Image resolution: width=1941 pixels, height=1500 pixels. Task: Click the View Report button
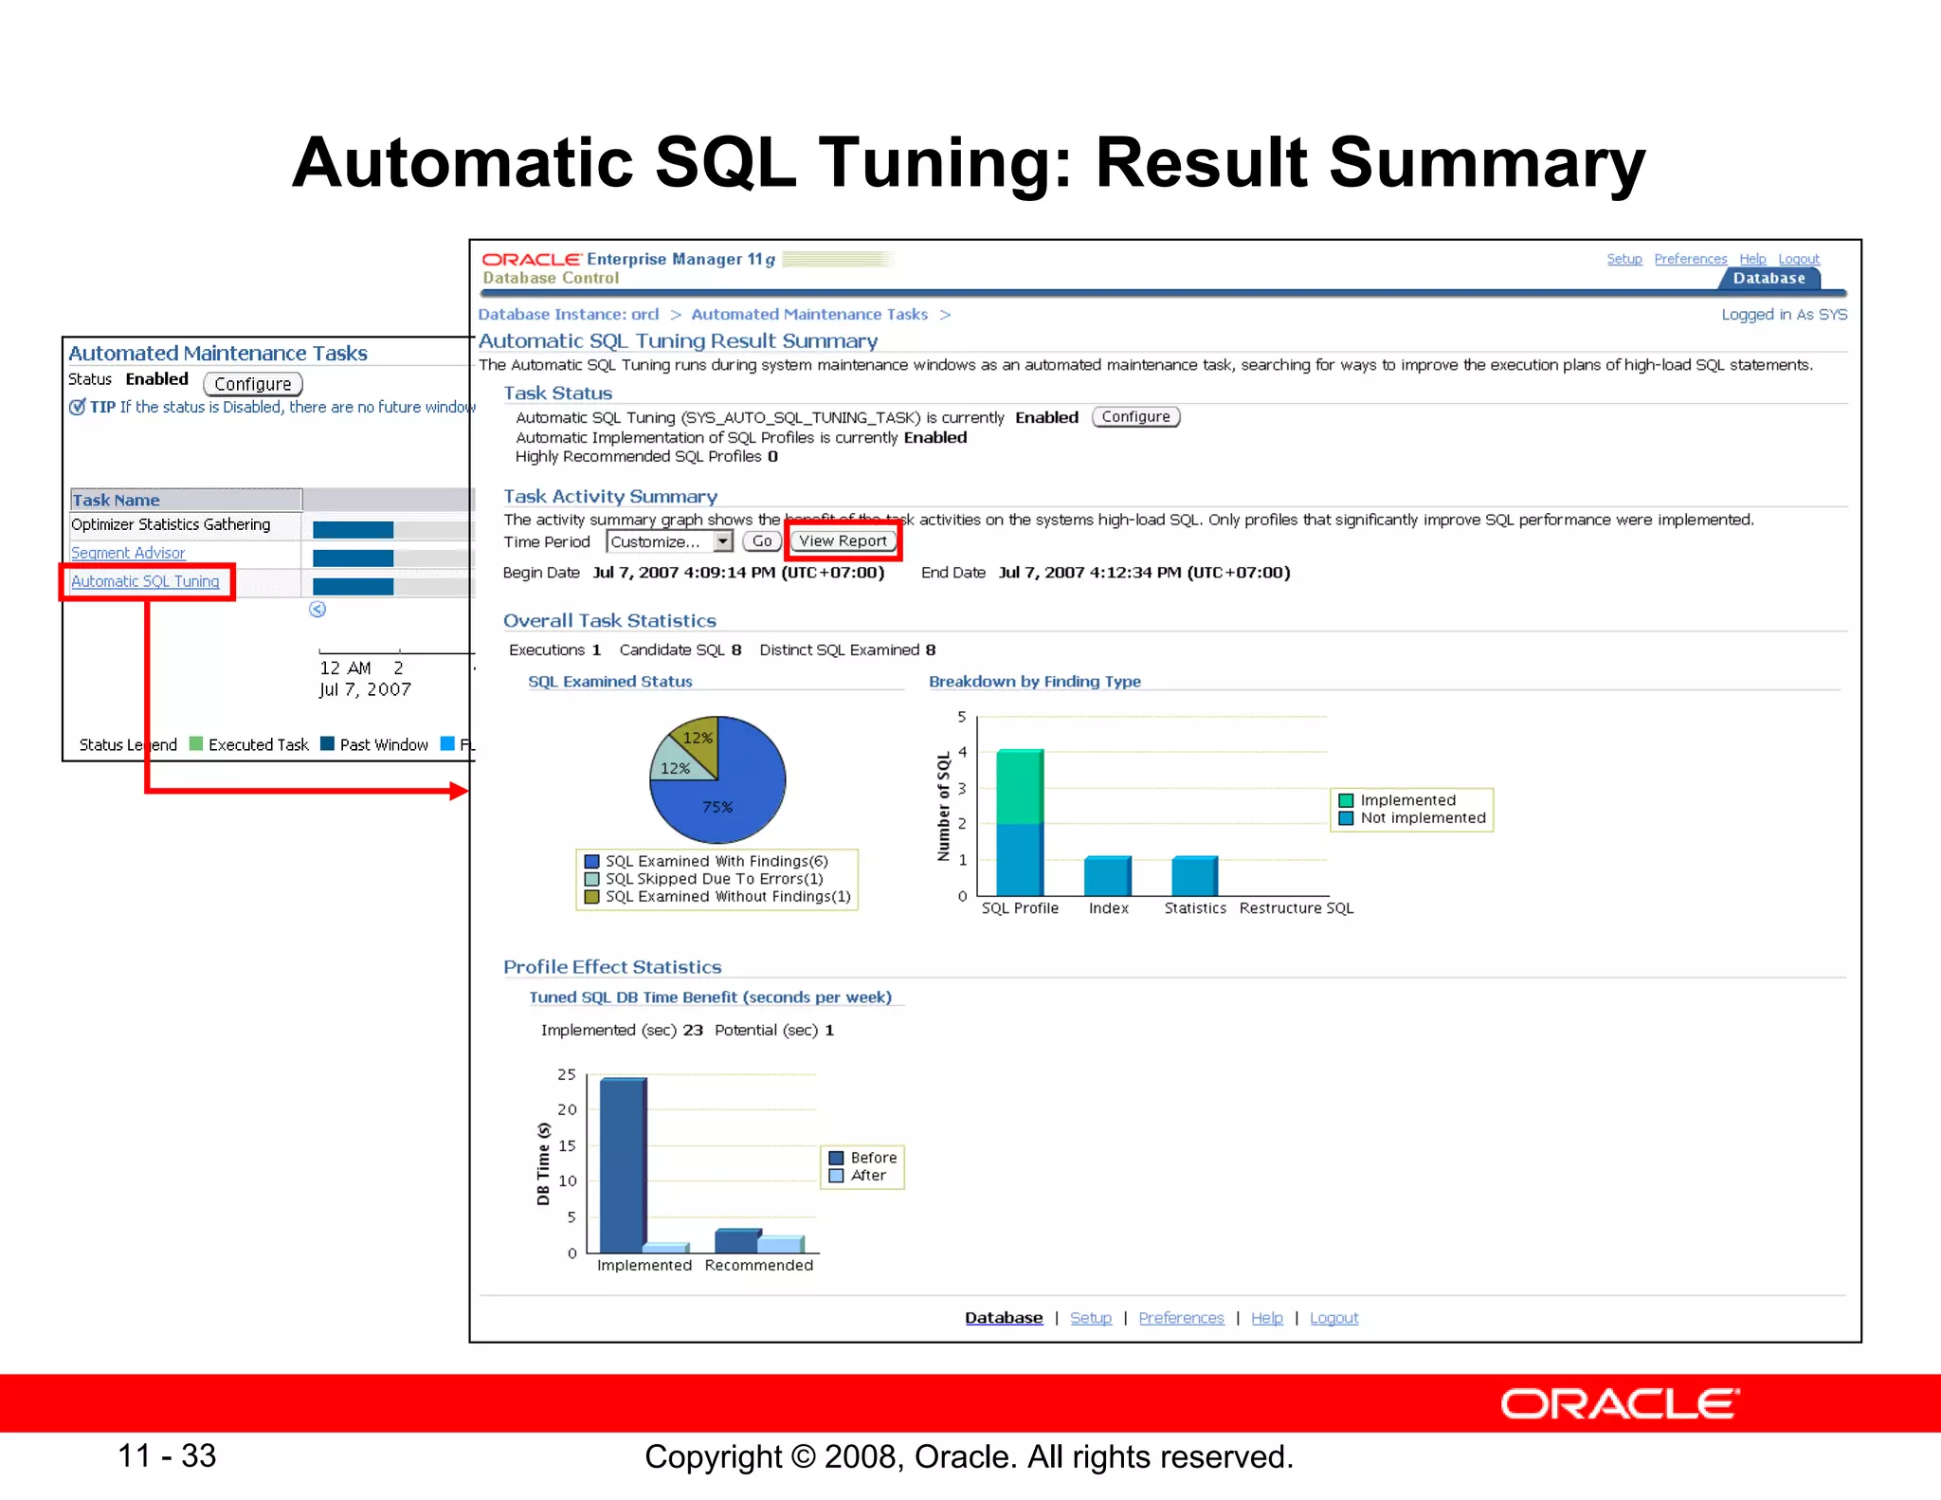(843, 541)
